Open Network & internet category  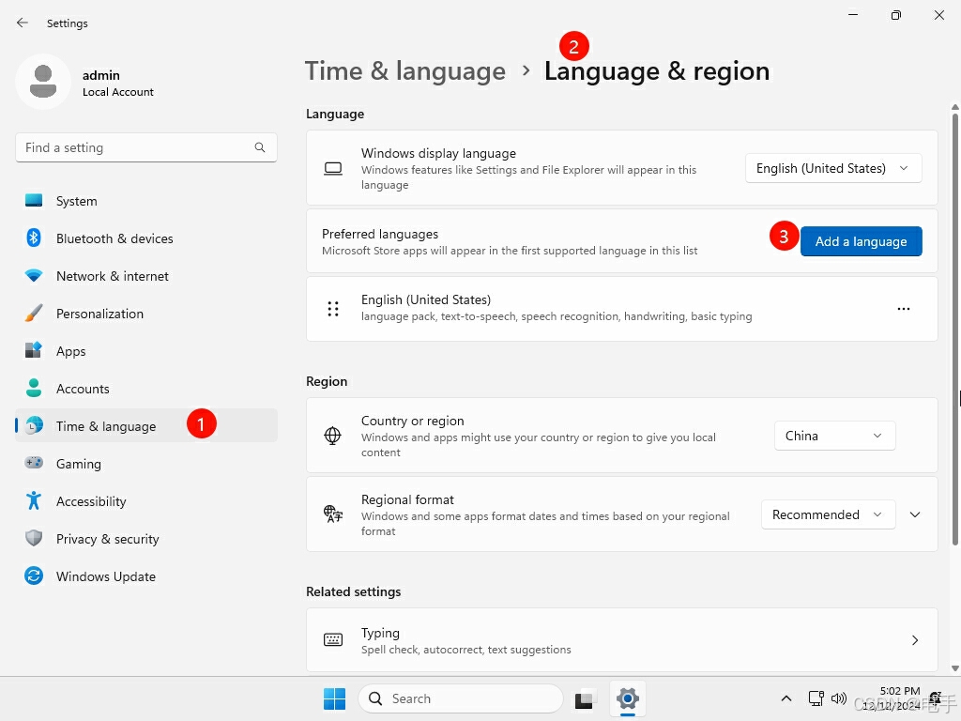point(145,276)
